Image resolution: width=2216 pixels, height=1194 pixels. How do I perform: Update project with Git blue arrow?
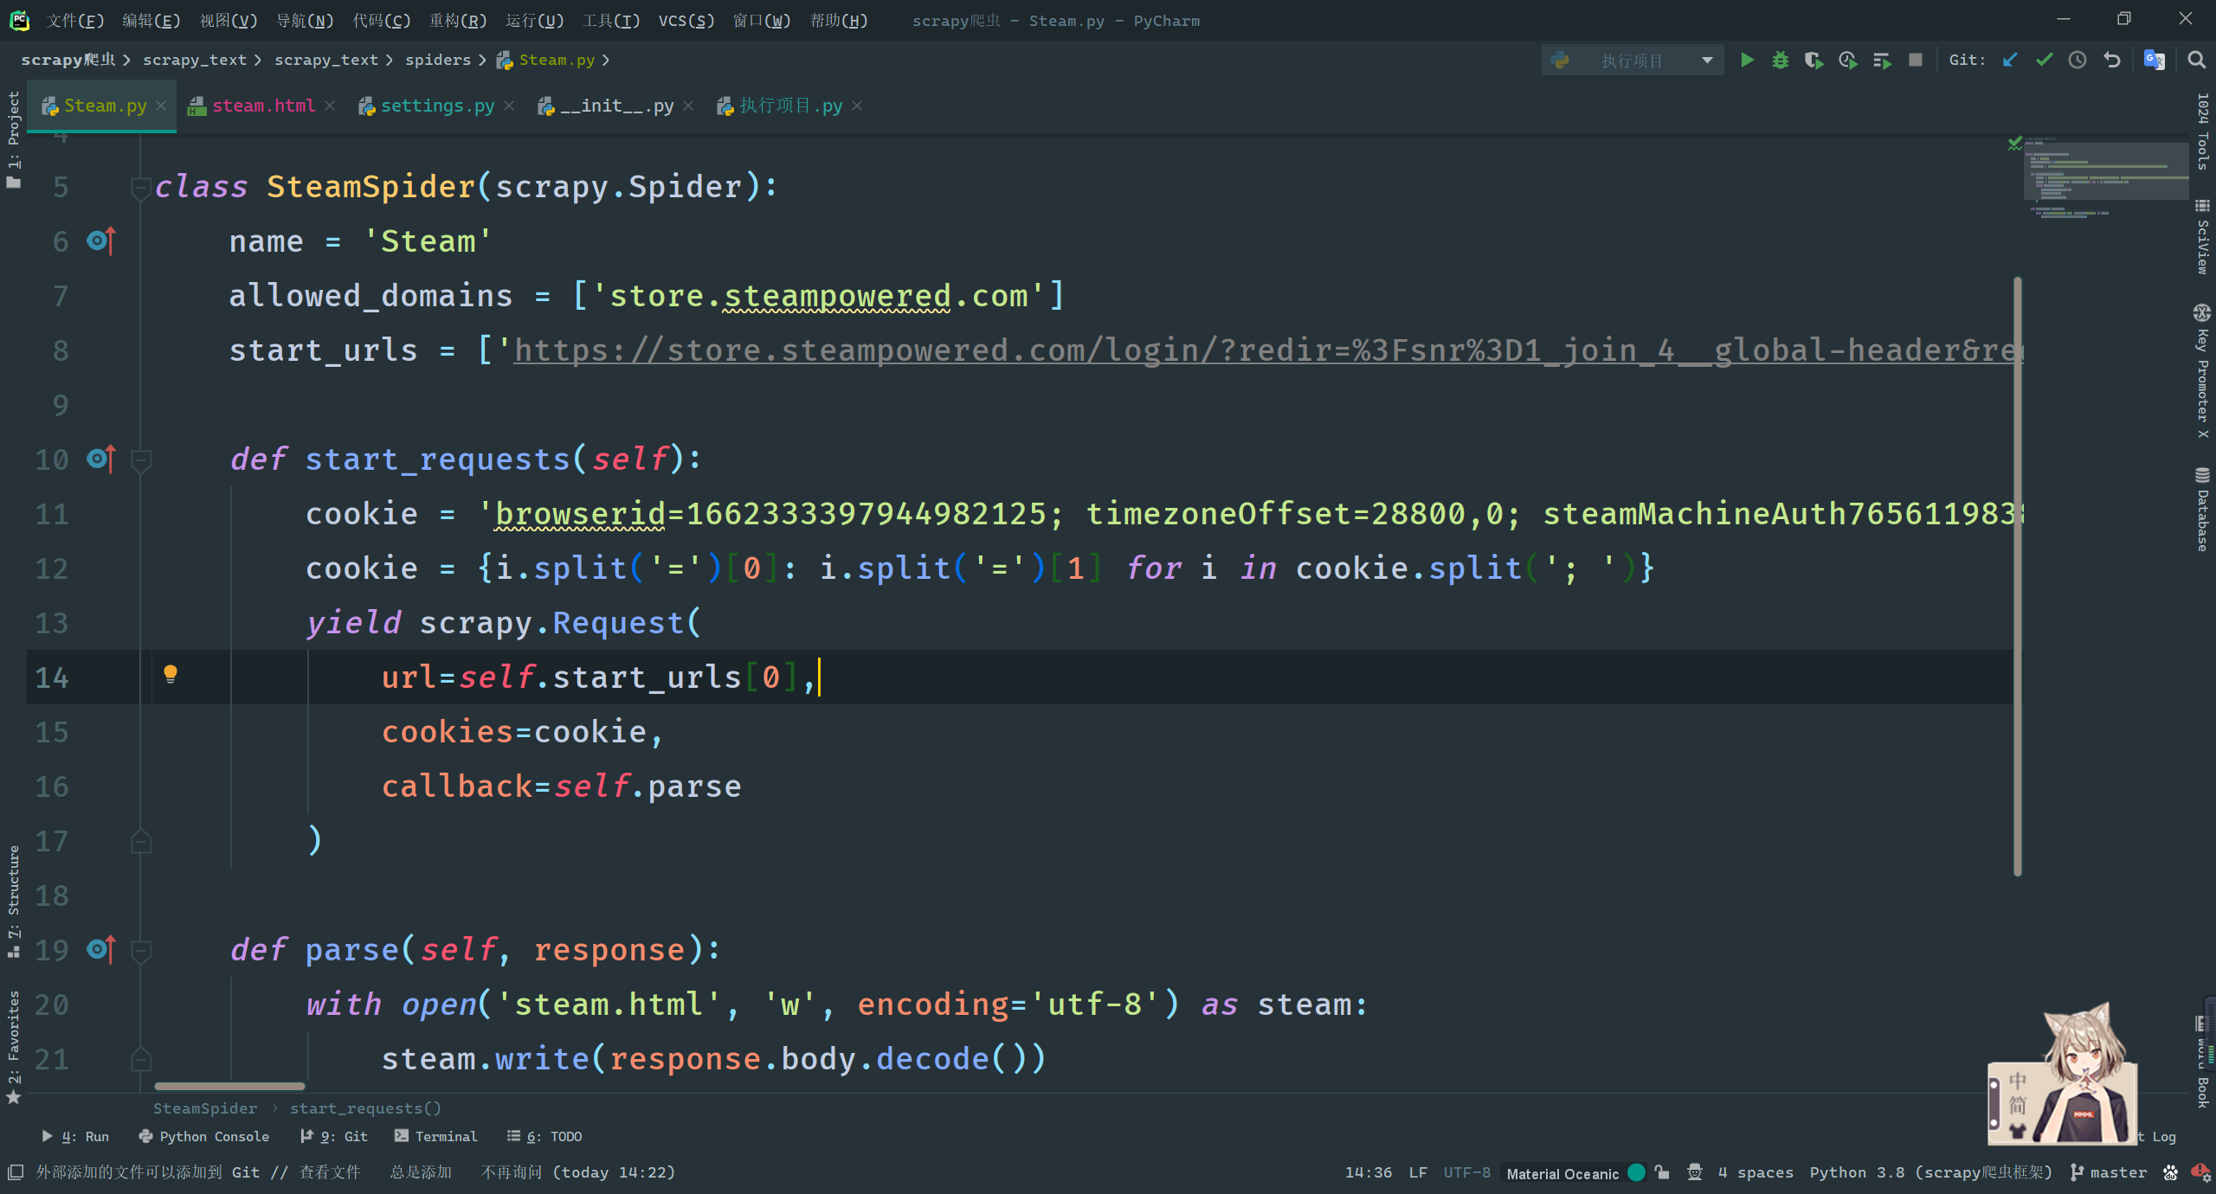tap(2010, 60)
